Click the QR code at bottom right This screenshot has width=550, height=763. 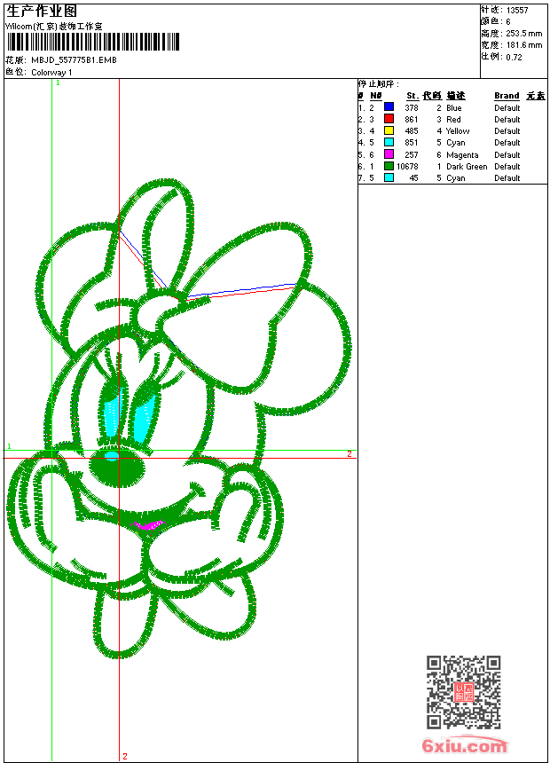coord(464,692)
